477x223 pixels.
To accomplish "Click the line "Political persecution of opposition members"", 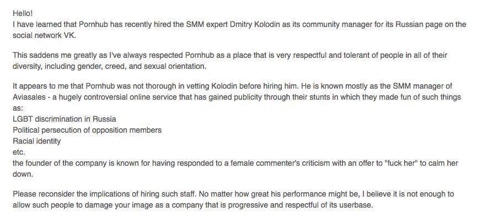I will [x=87, y=130].
